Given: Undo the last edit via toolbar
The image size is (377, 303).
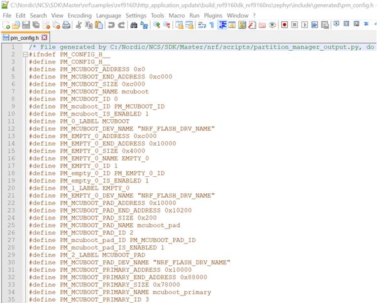Looking at the screenshot, I should 111,25.
